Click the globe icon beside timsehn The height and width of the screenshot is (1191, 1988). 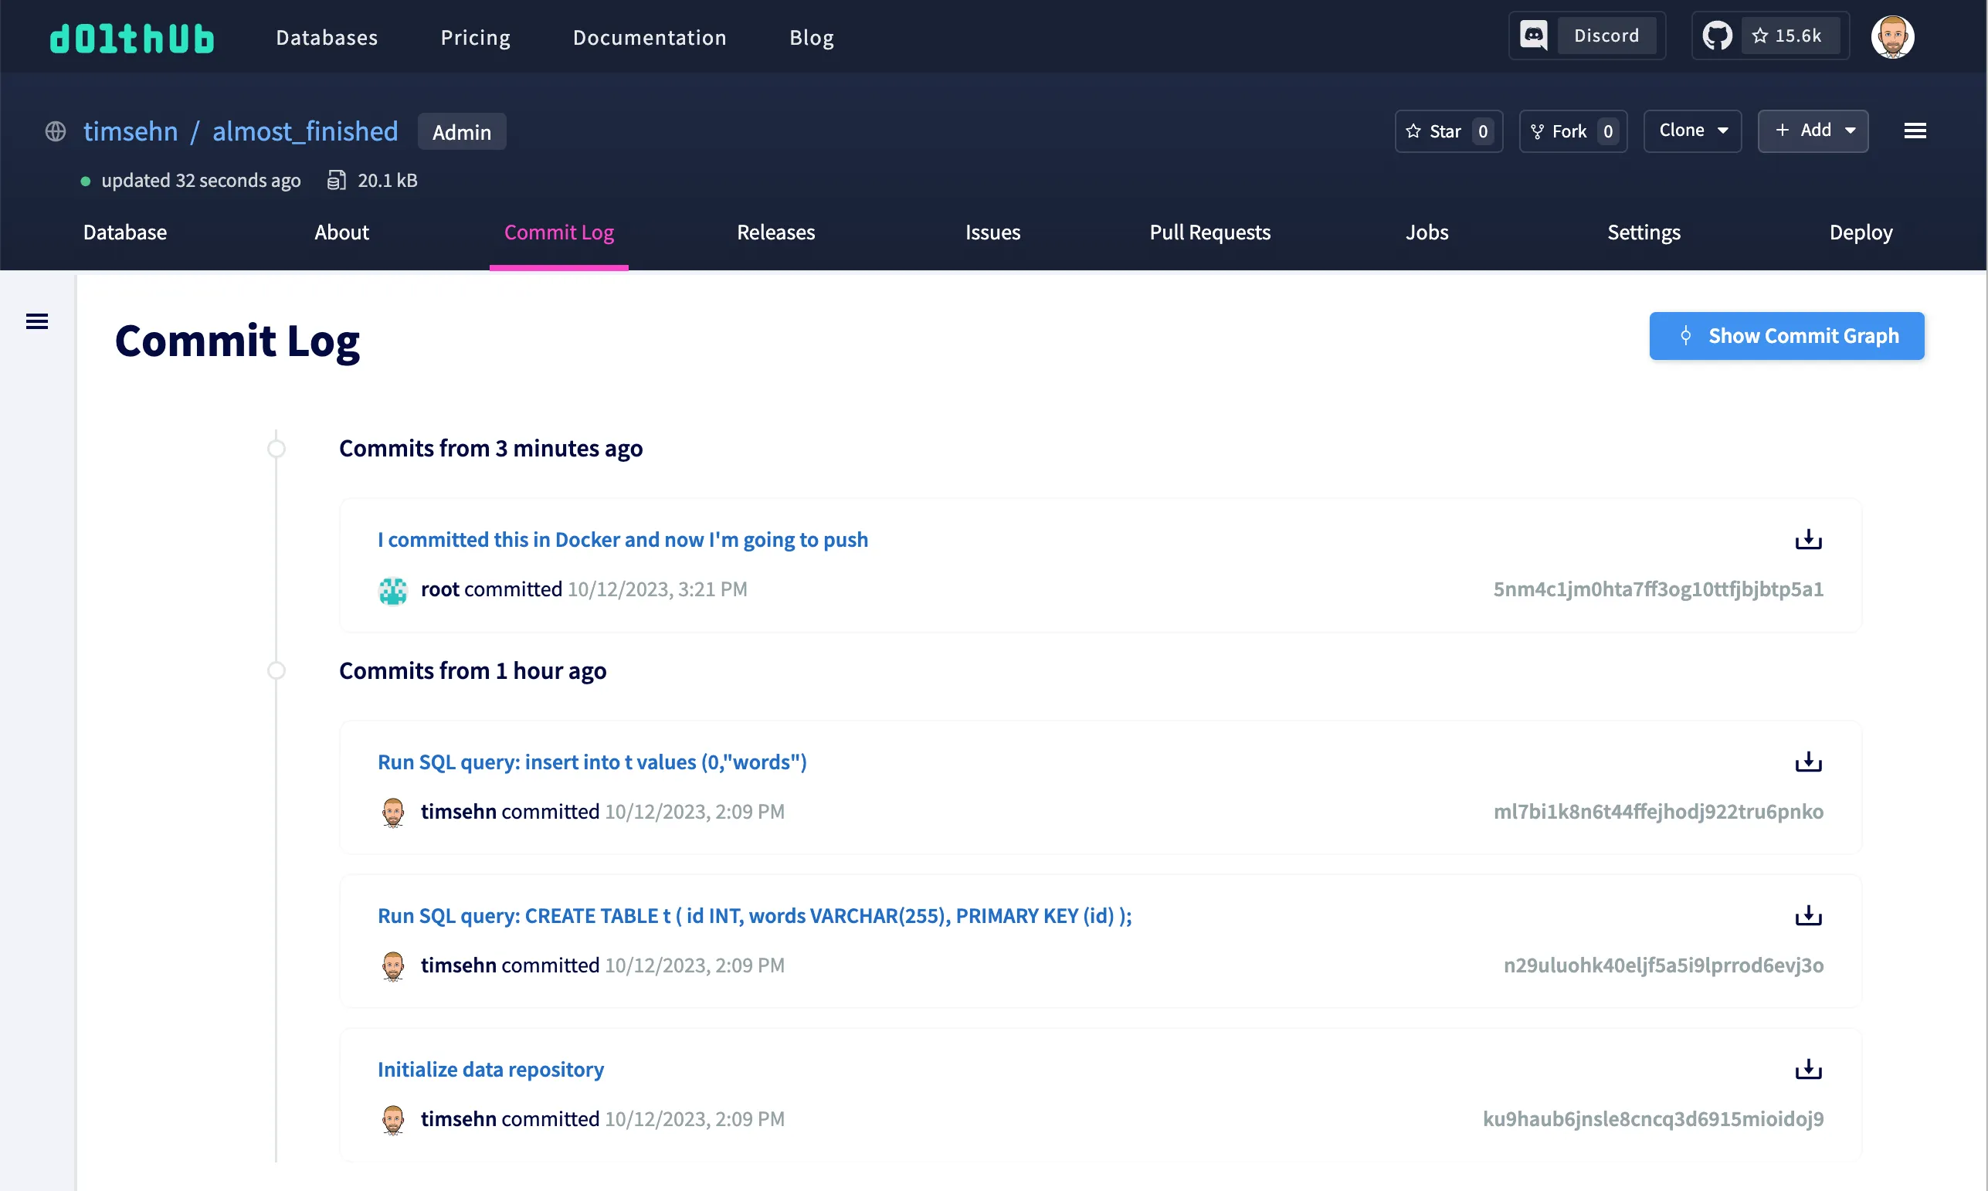point(56,131)
